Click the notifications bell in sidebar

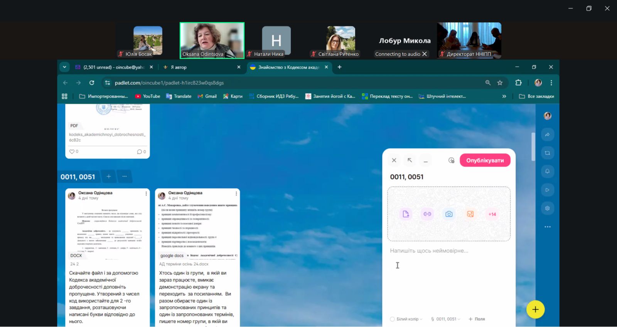click(547, 171)
